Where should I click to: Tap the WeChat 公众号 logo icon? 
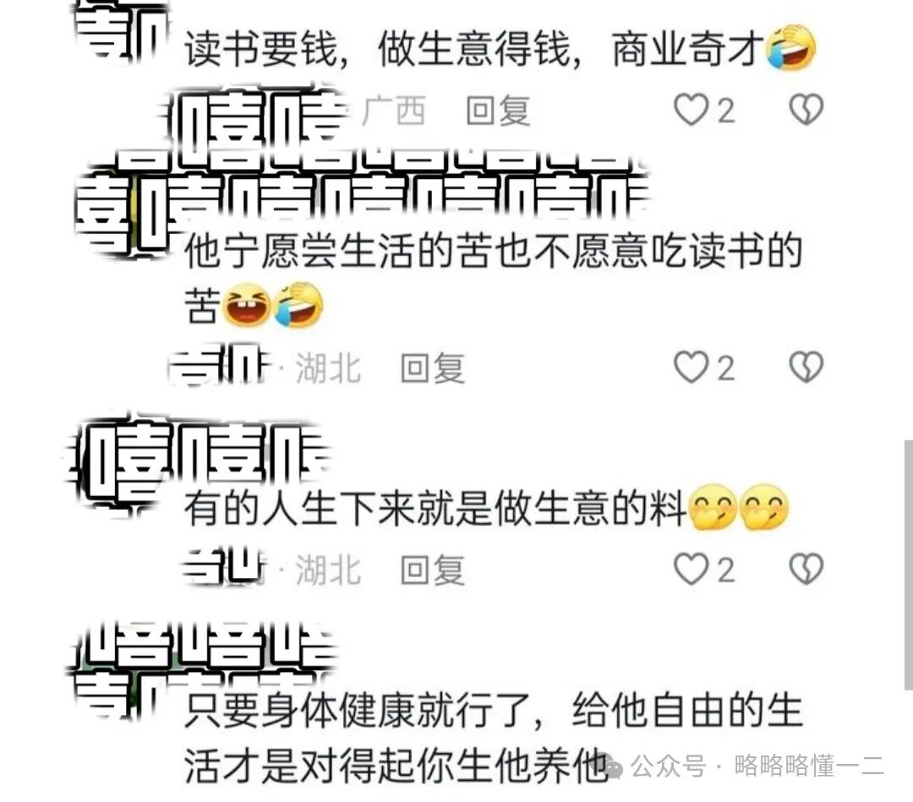(613, 767)
